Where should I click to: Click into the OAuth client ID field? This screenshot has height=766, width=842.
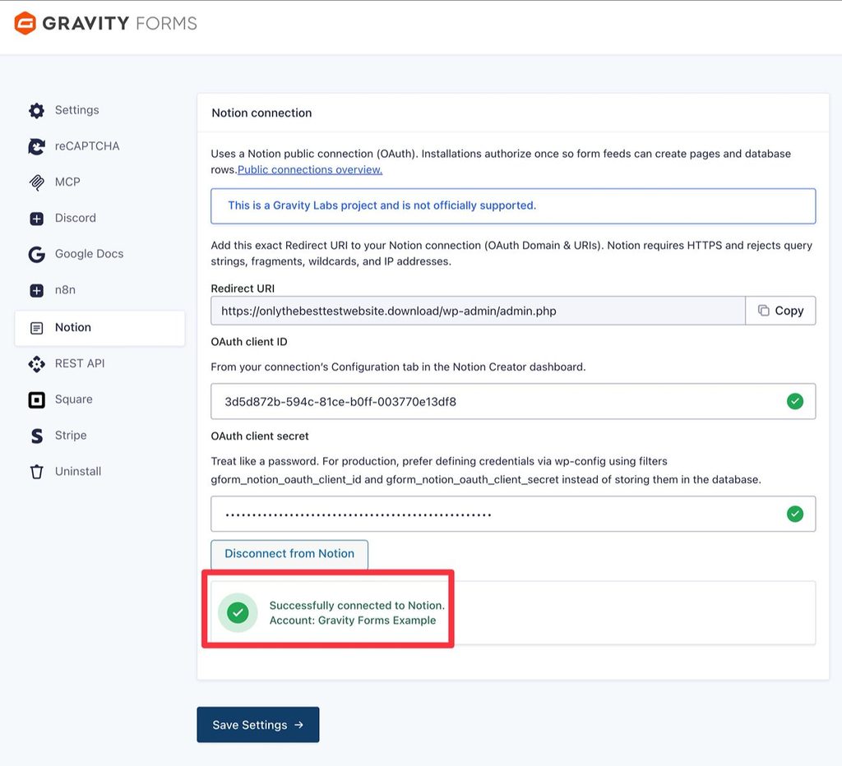[x=513, y=401]
